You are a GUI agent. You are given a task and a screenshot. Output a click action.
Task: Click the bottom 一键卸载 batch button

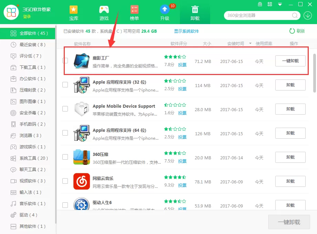coord(289,222)
